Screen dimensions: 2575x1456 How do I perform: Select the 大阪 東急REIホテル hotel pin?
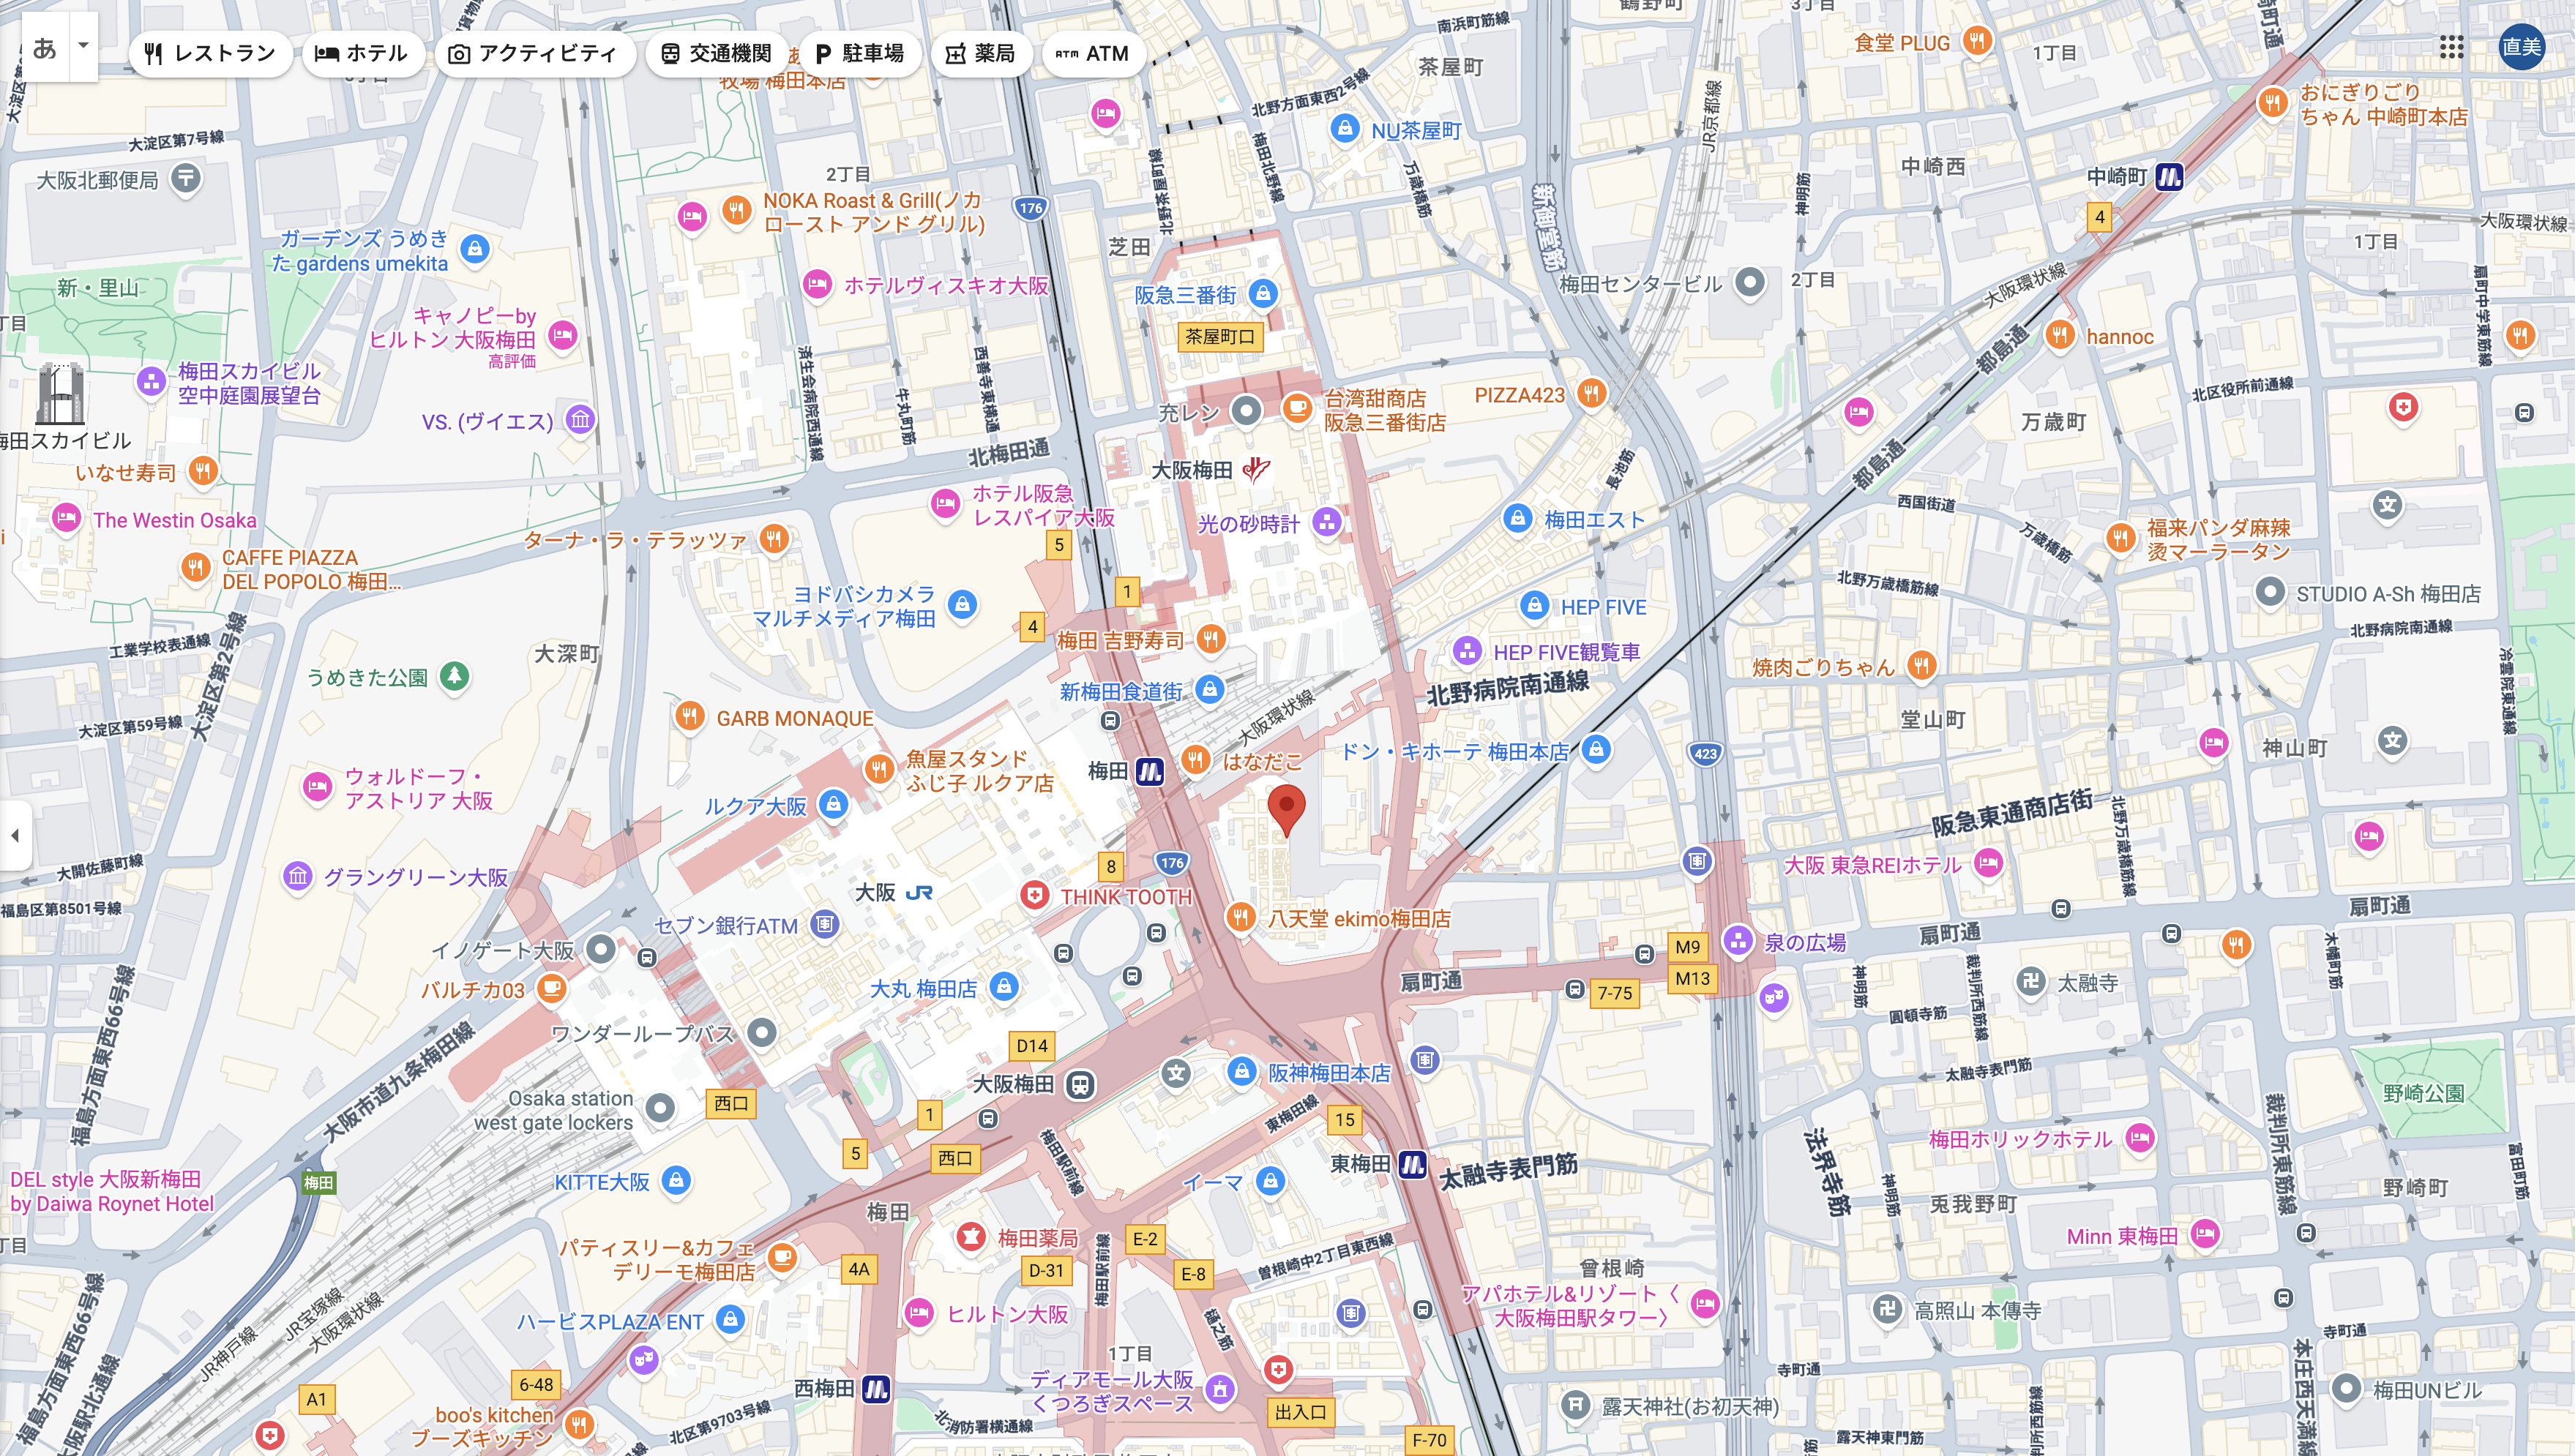(x=1989, y=862)
